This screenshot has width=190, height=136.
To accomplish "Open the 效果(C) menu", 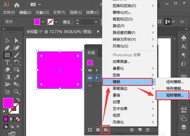I will tap(92, 12).
